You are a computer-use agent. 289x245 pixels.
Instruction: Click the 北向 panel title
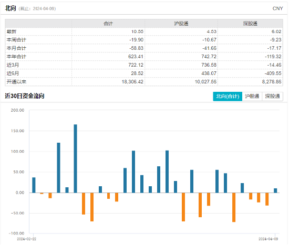point(11,8)
